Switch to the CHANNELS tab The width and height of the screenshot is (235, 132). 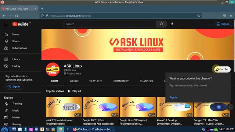click(146, 81)
